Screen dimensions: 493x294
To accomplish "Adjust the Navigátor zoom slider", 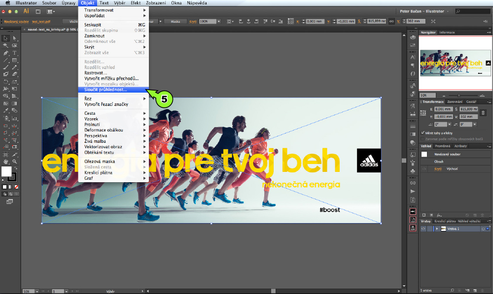I will [458, 95].
